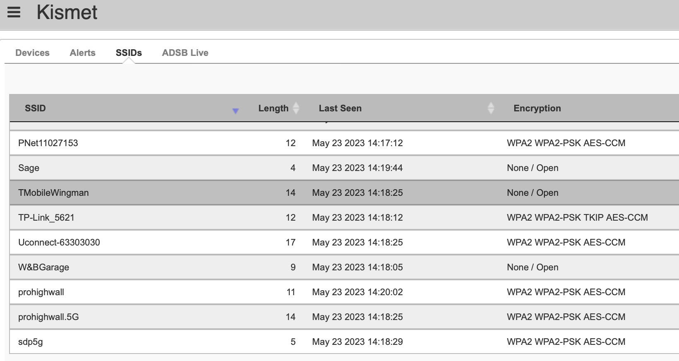Click W&BGarage's None / Open encryption
The height and width of the screenshot is (361, 679).
[x=532, y=267]
